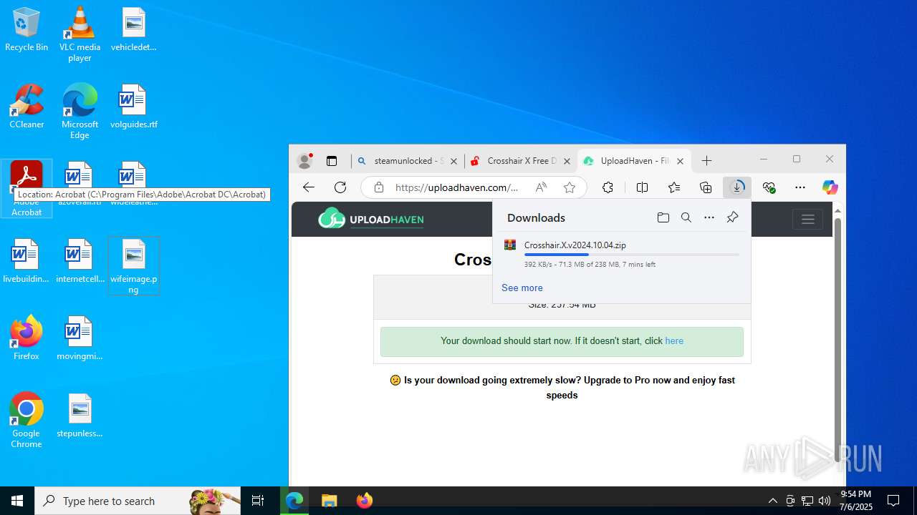Pin the Downloads panel
This screenshot has width=917, height=515.
pyautogui.click(x=732, y=217)
